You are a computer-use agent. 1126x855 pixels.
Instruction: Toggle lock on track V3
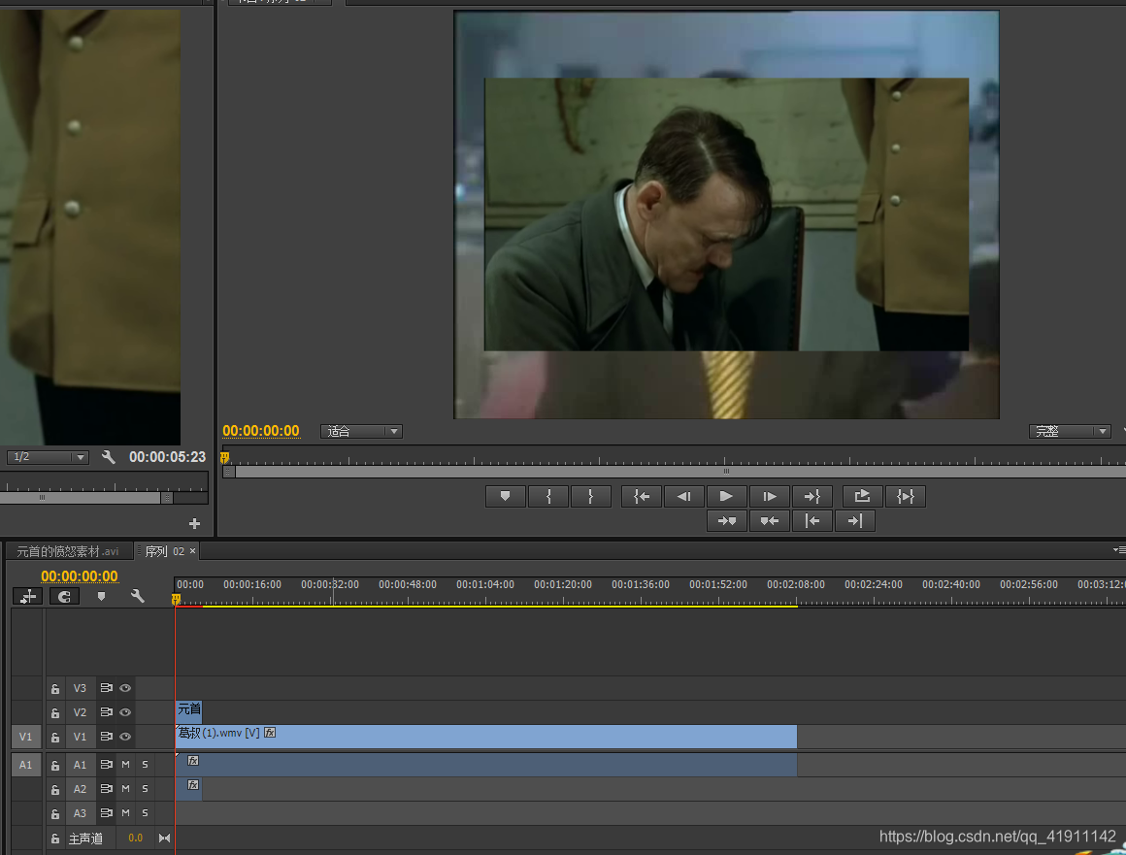[55, 688]
